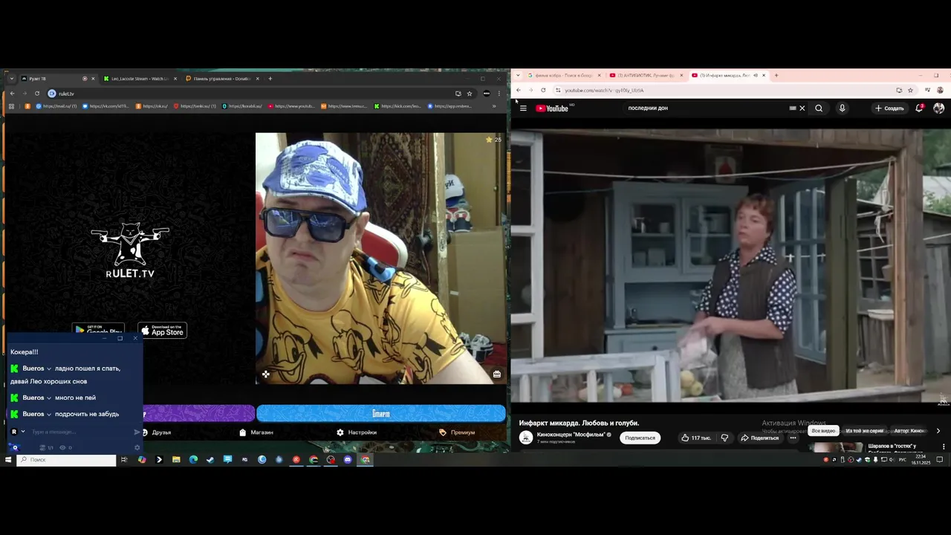The image size is (951, 535).
Task: Reload the rulet.tv page
Action: coord(36,94)
